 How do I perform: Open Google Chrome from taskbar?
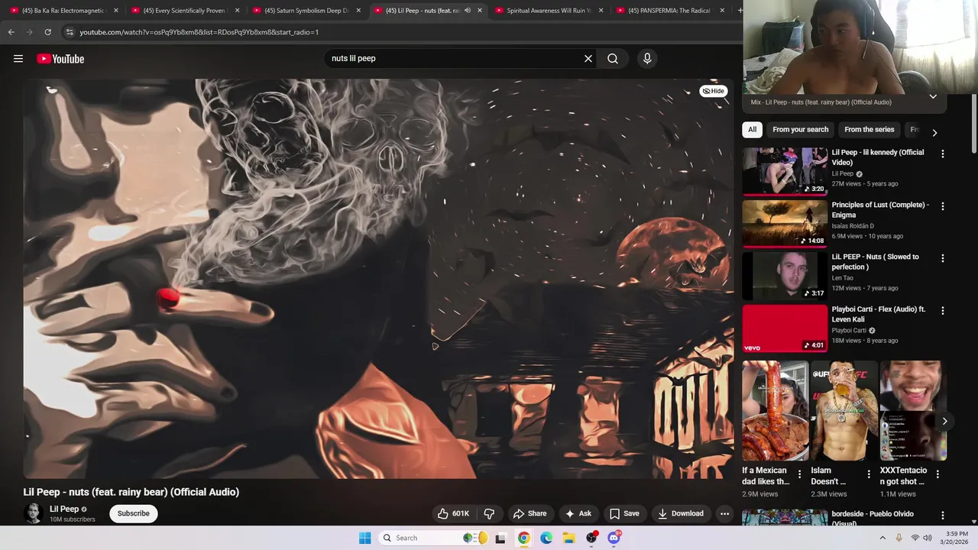pos(523,538)
